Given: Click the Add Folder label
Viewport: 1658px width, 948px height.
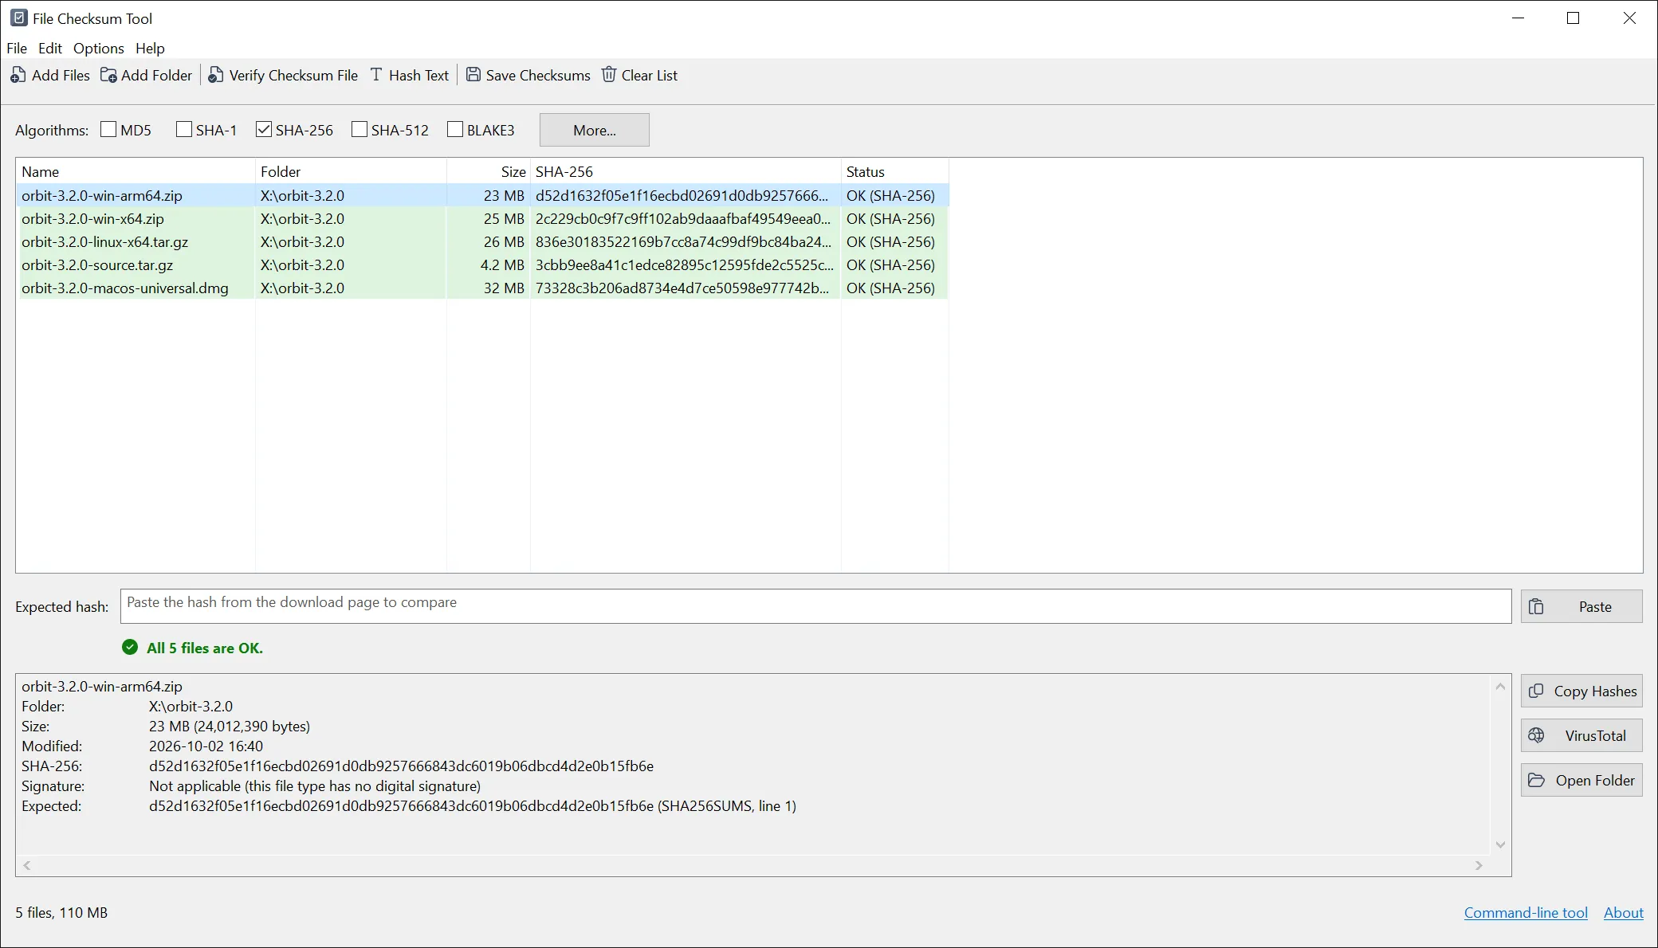Looking at the screenshot, I should (x=156, y=75).
